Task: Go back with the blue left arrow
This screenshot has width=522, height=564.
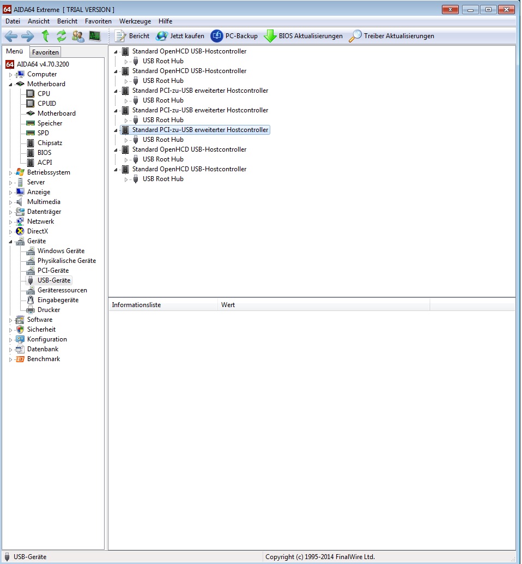Action: point(11,36)
